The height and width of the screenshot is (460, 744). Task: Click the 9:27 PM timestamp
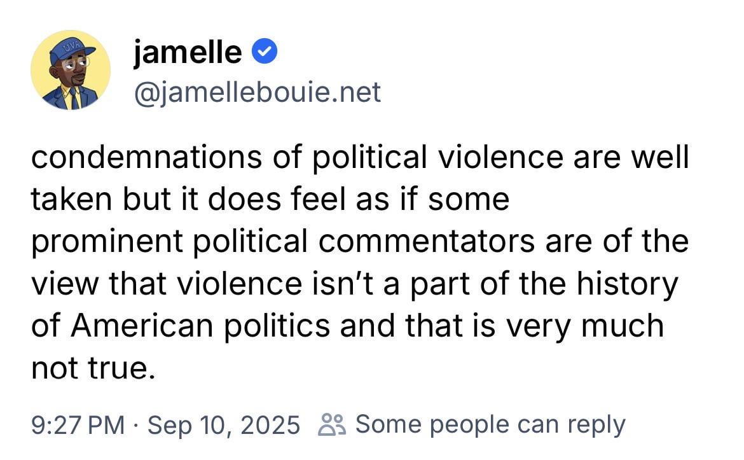point(78,424)
